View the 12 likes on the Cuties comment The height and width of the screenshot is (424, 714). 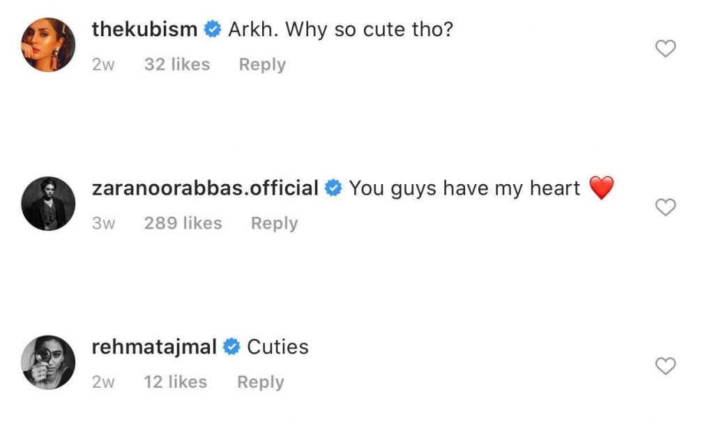click(175, 382)
